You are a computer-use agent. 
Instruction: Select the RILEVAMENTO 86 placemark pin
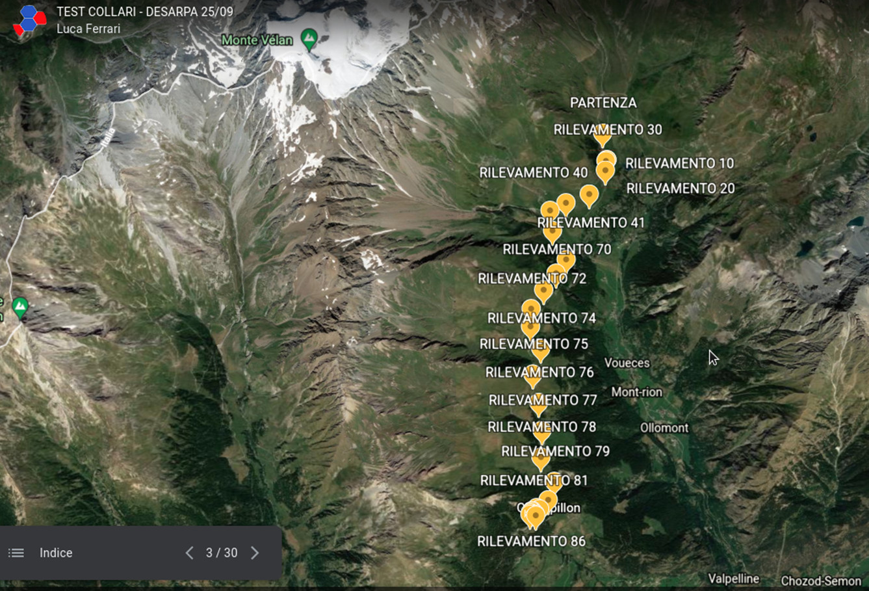(x=535, y=518)
